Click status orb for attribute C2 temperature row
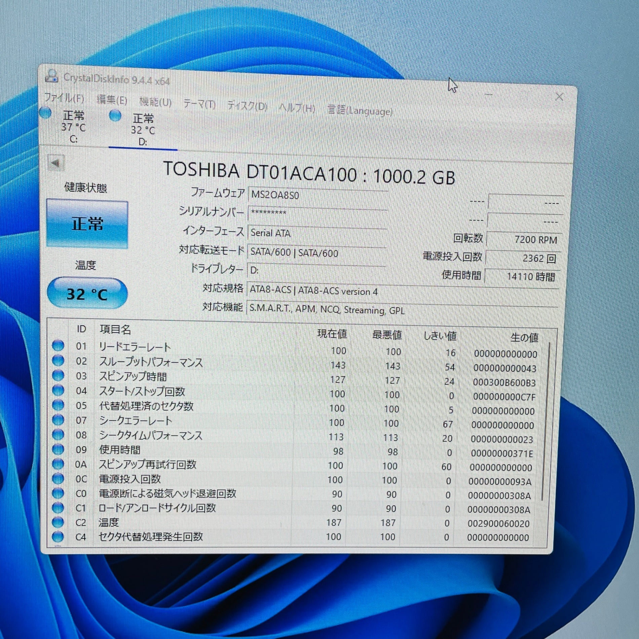 pyautogui.click(x=58, y=522)
